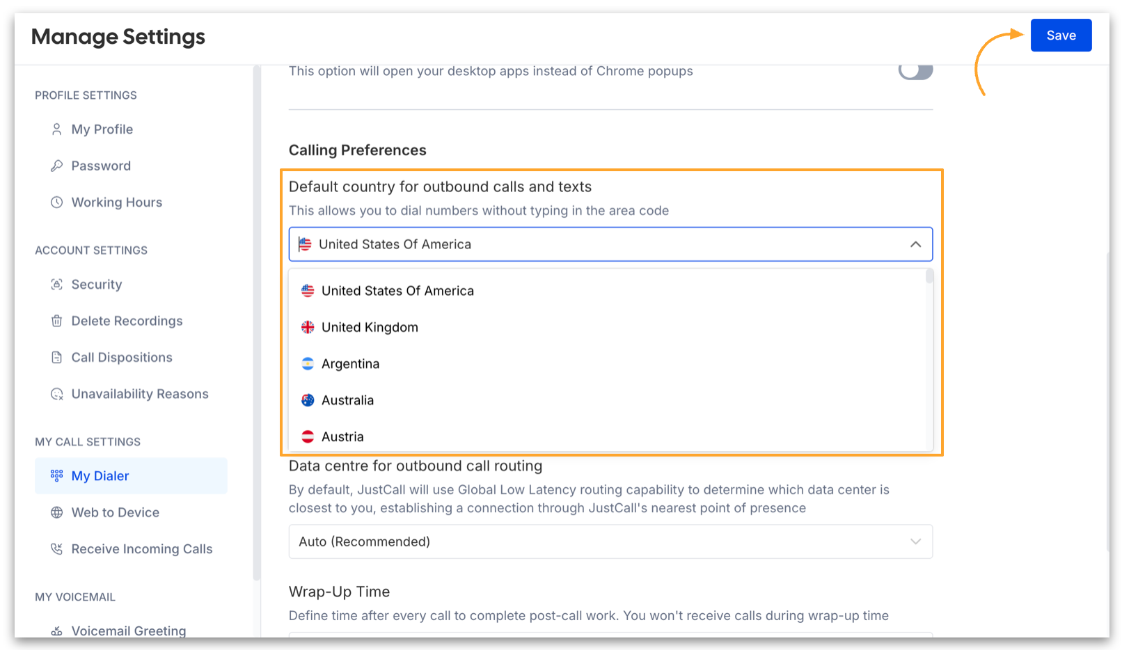Click the Web to Device globe icon

coord(56,513)
